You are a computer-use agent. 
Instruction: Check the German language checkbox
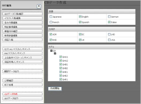pos(109,17)
